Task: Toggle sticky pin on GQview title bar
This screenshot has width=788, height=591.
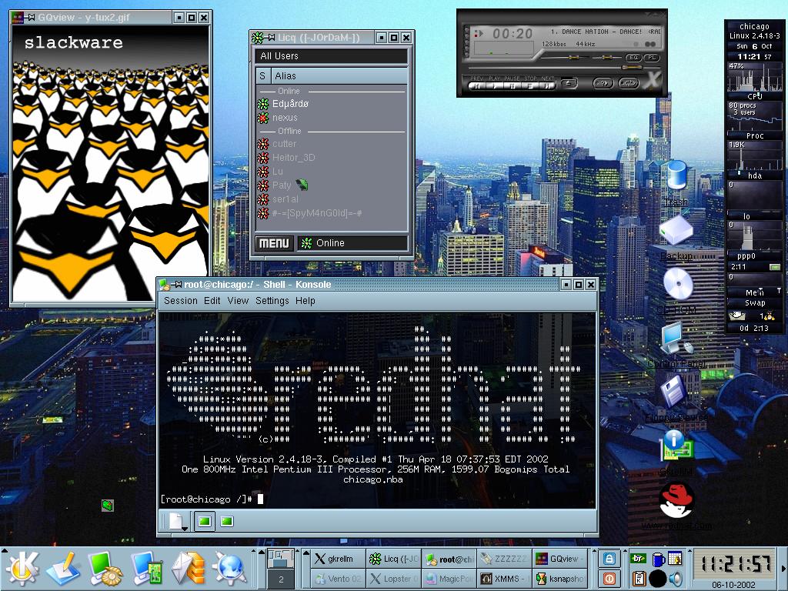Action: [x=31, y=18]
